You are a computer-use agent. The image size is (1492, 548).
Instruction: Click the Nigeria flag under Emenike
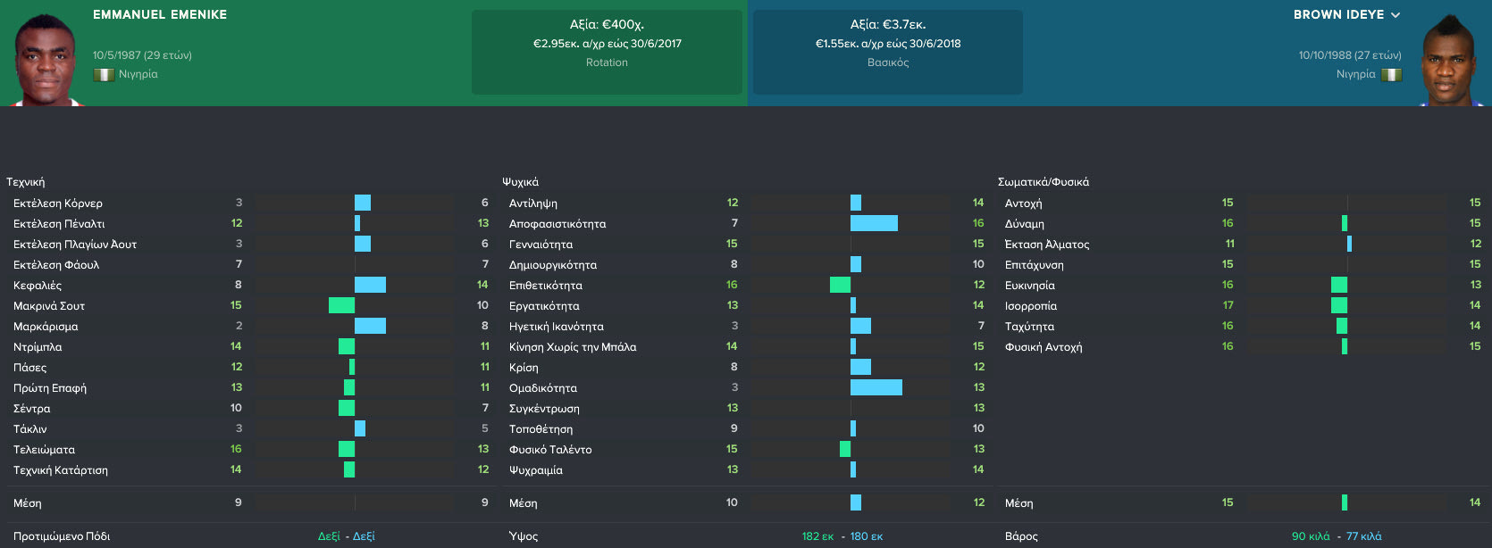pos(104,75)
